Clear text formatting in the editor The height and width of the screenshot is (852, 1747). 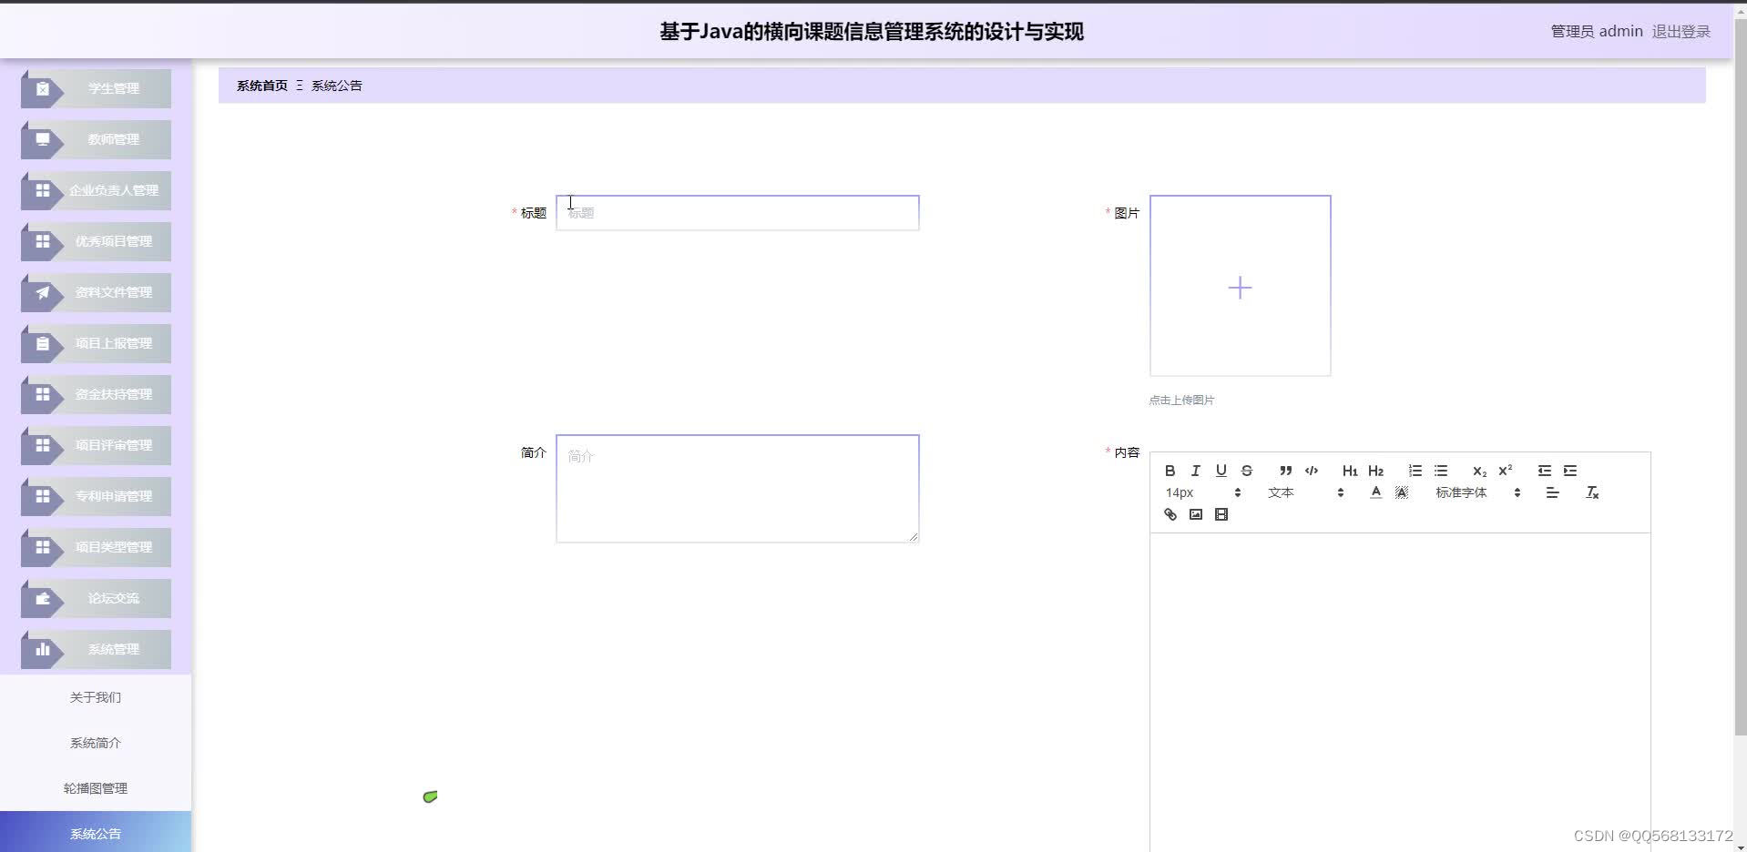[x=1592, y=492]
